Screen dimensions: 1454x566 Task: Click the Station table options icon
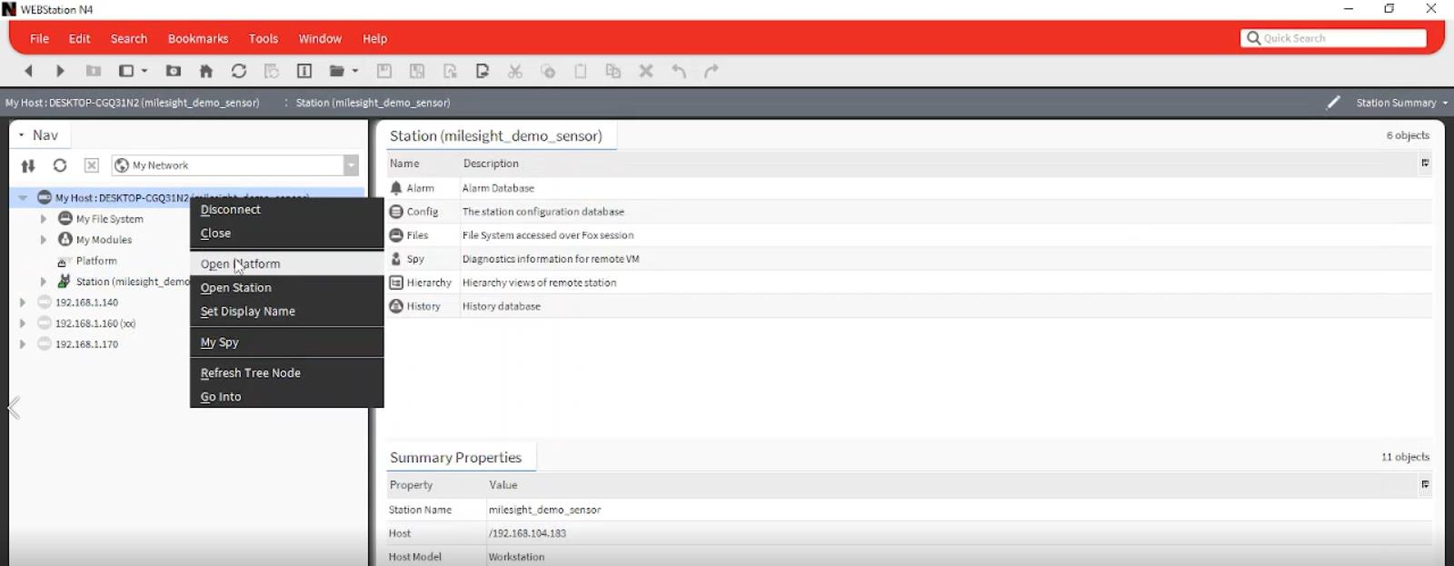point(1425,164)
